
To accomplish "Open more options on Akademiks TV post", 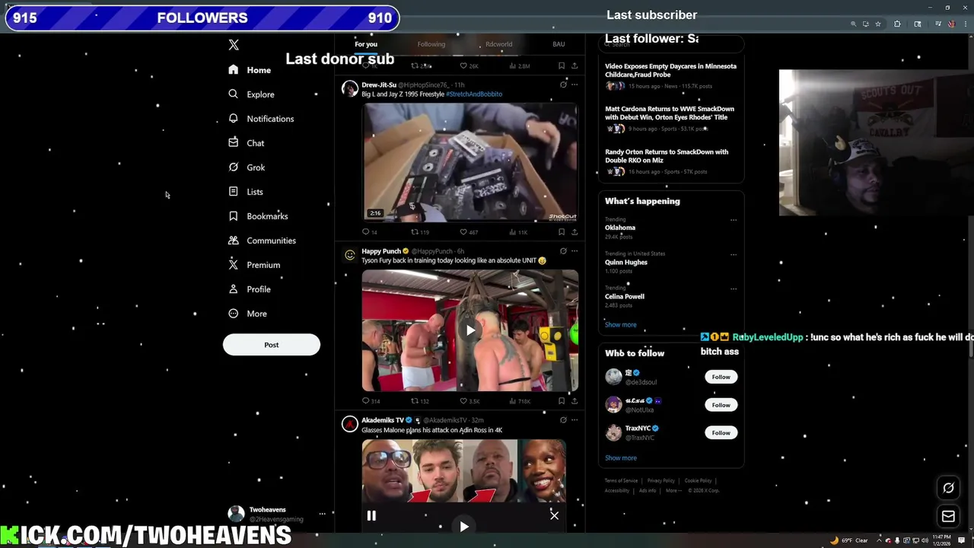I will [x=575, y=419].
